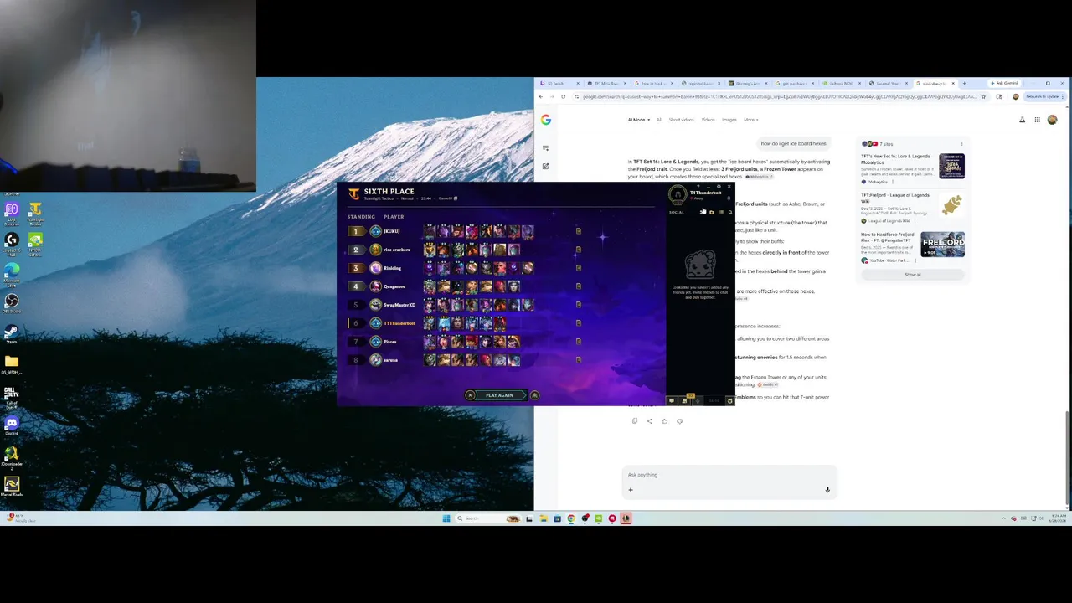The height and width of the screenshot is (603, 1072).
Task: Open Search Labs flask icon
Action: (x=1022, y=120)
